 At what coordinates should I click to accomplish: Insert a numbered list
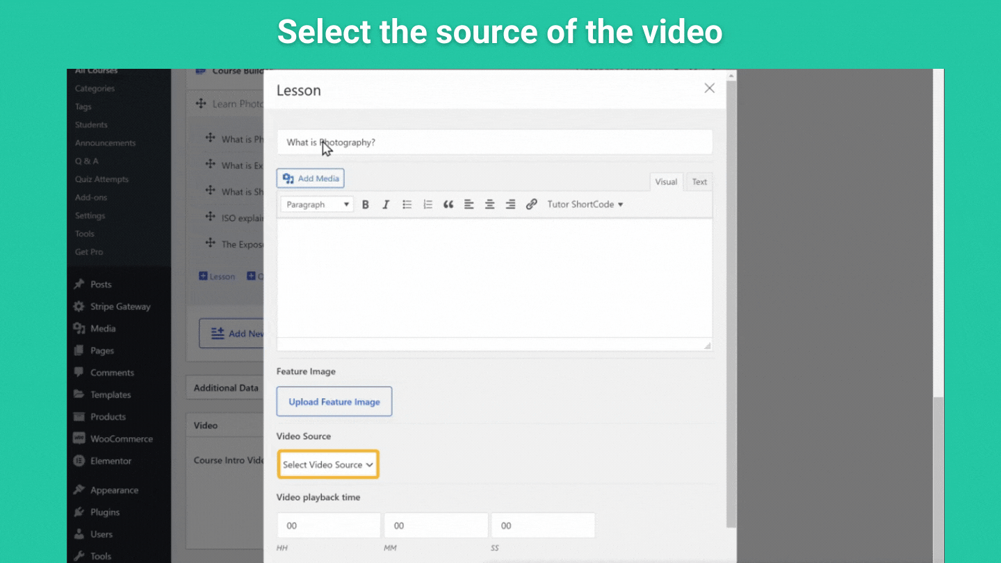[428, 204]
